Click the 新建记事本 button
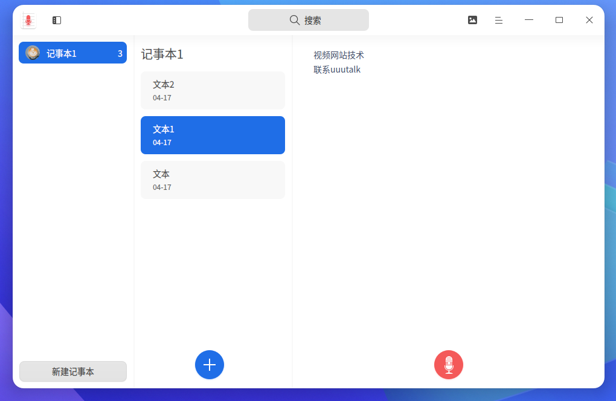This screenshot has height=401, width=616. click(73, 371)
